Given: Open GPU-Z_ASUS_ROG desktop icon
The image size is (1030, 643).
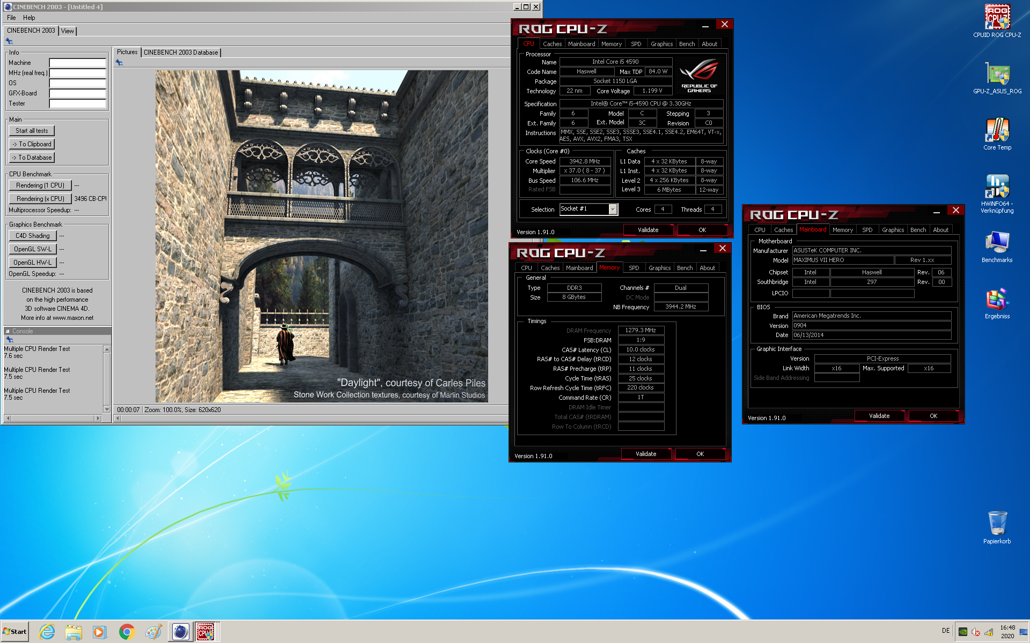Looking at the screenshot, I should point(997,78).
